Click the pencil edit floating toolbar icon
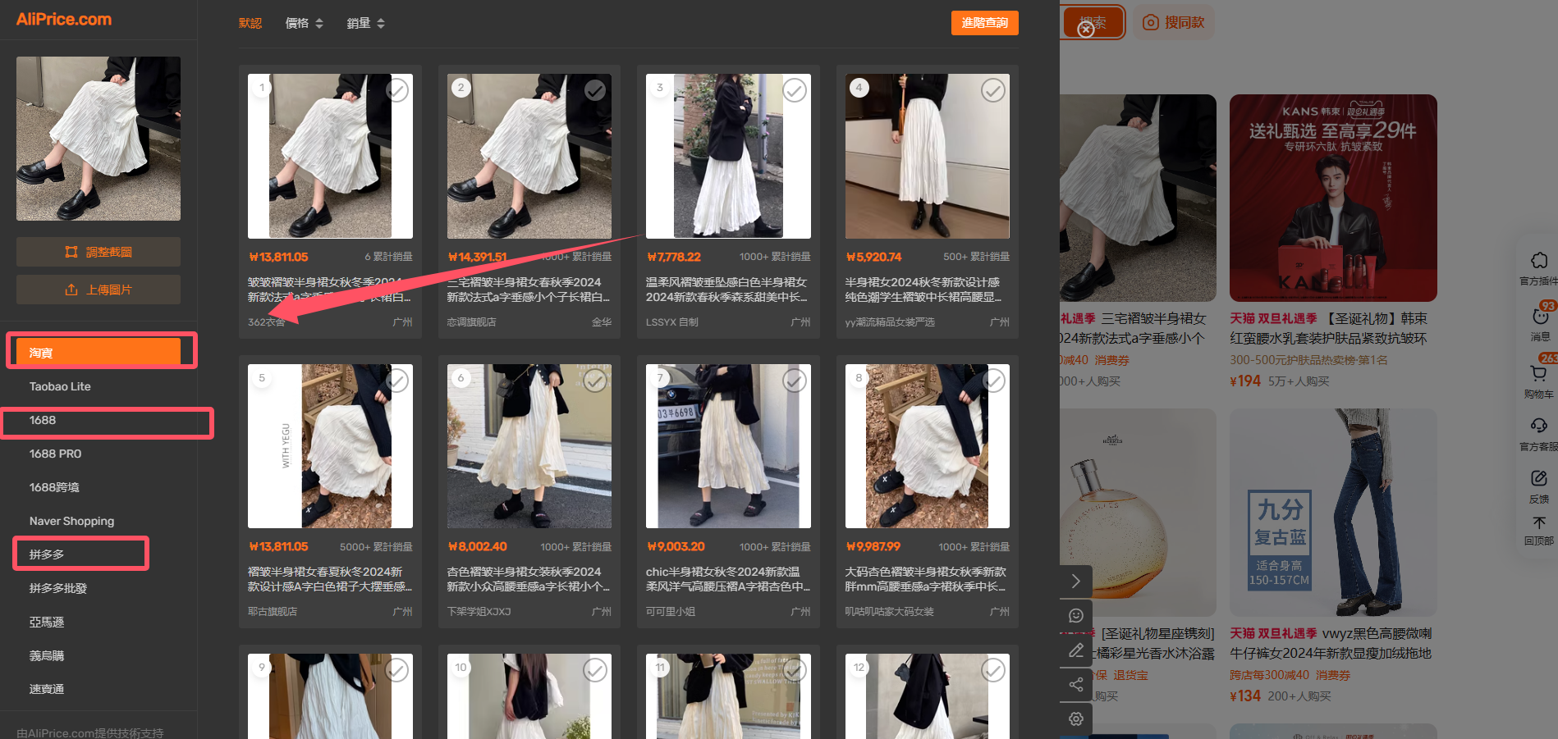This screenshot has height=739, width=1558. (1076, 650)
